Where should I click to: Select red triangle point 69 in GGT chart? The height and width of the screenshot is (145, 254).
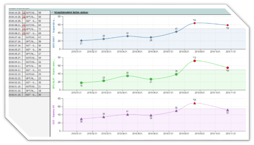(195, 103)
